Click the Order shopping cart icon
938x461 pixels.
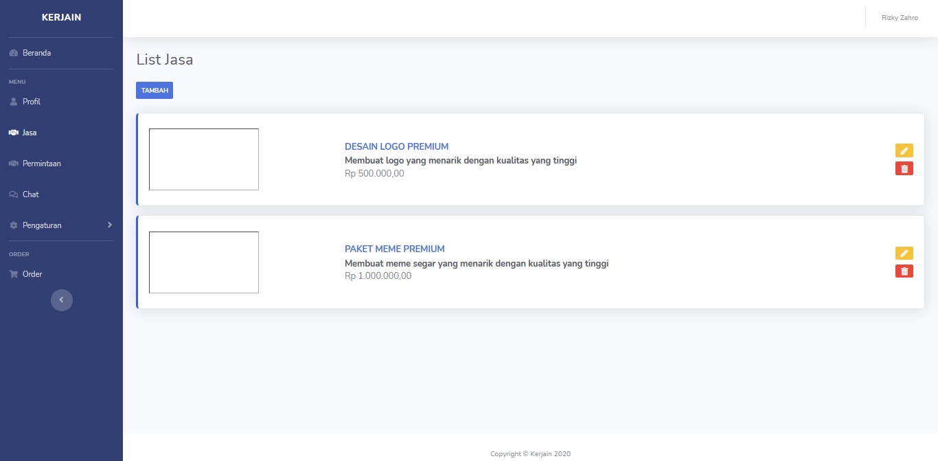tap(13, 274)
